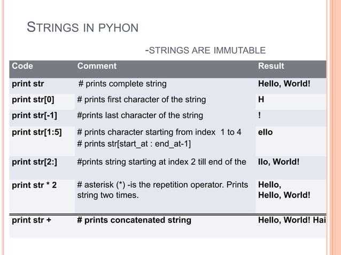The height and width of the screenshot is (255, 341).
Task: Select the 'print str' code cell
Action: click(x=28, y=84)
